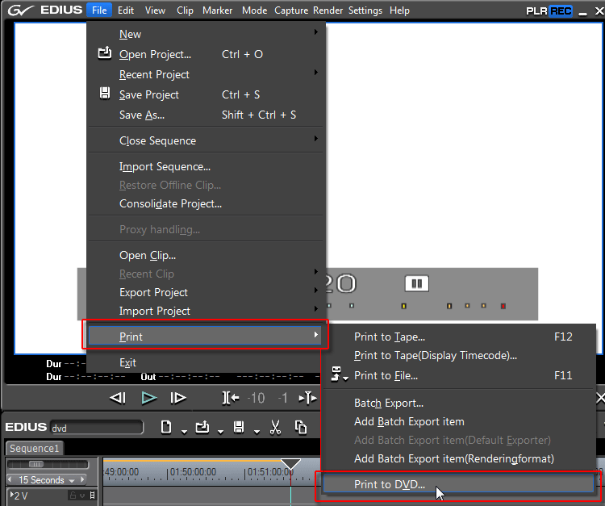Screen dimensions: 605x506
Task: Click the copy icon in timeline toolbar
Action: [301, 427]
